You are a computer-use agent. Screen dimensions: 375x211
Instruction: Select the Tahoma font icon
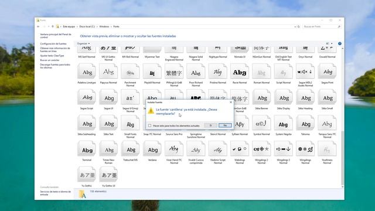[305, 123]
